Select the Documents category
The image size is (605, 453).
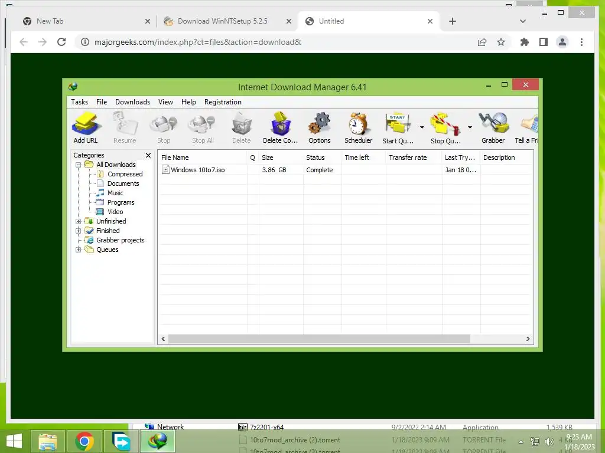pos(123,183)
